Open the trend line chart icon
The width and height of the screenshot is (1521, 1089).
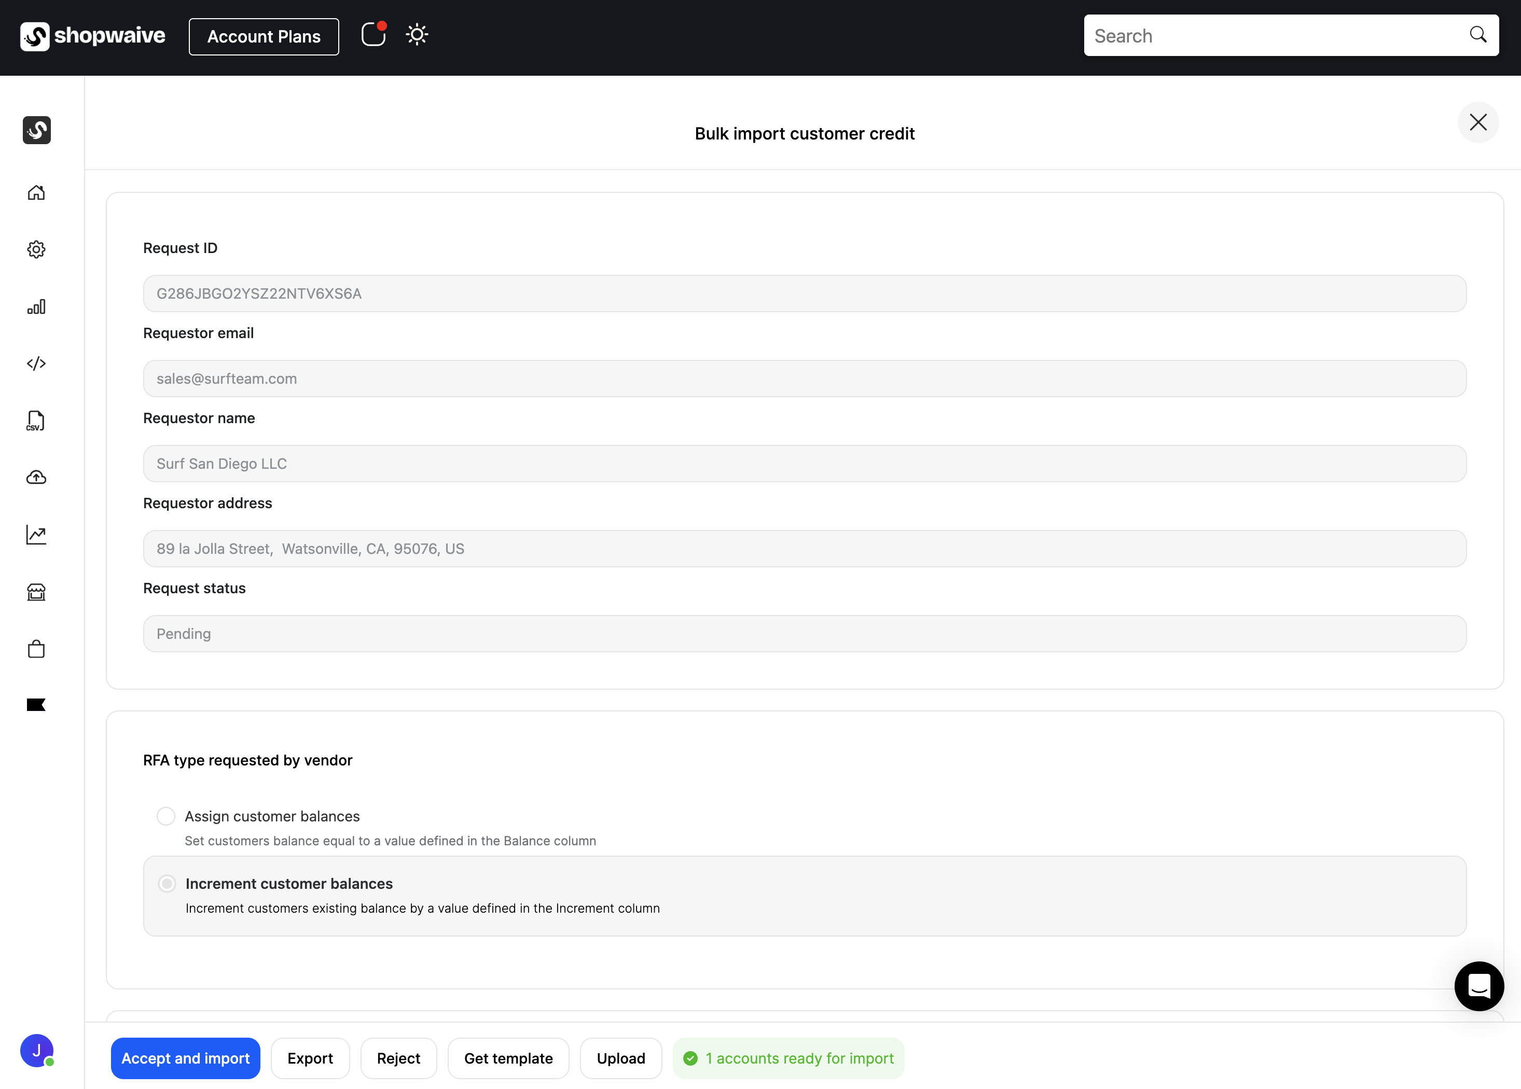[36, 535]
